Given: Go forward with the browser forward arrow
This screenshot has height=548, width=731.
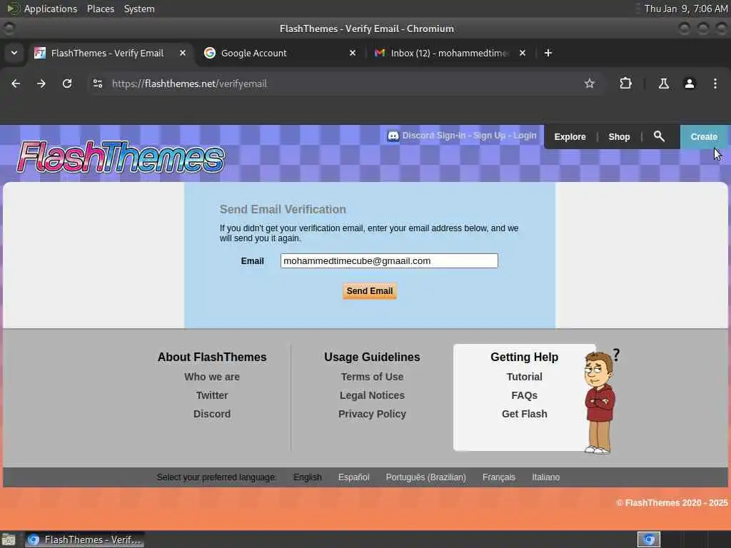Looking at the screenshot, I should click(41, 83).
